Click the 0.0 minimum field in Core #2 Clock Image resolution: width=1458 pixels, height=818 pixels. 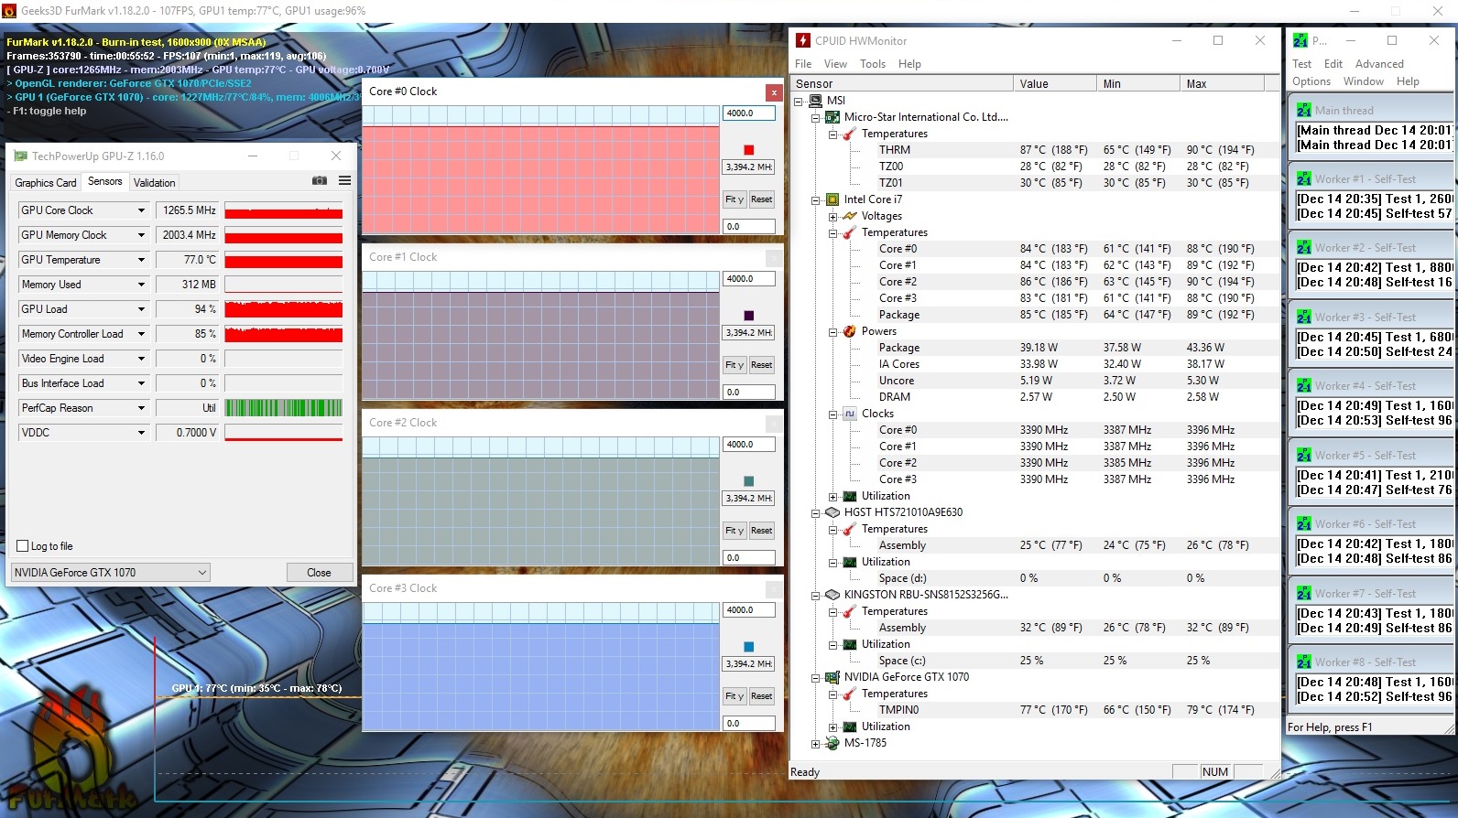tap(749, 558)
